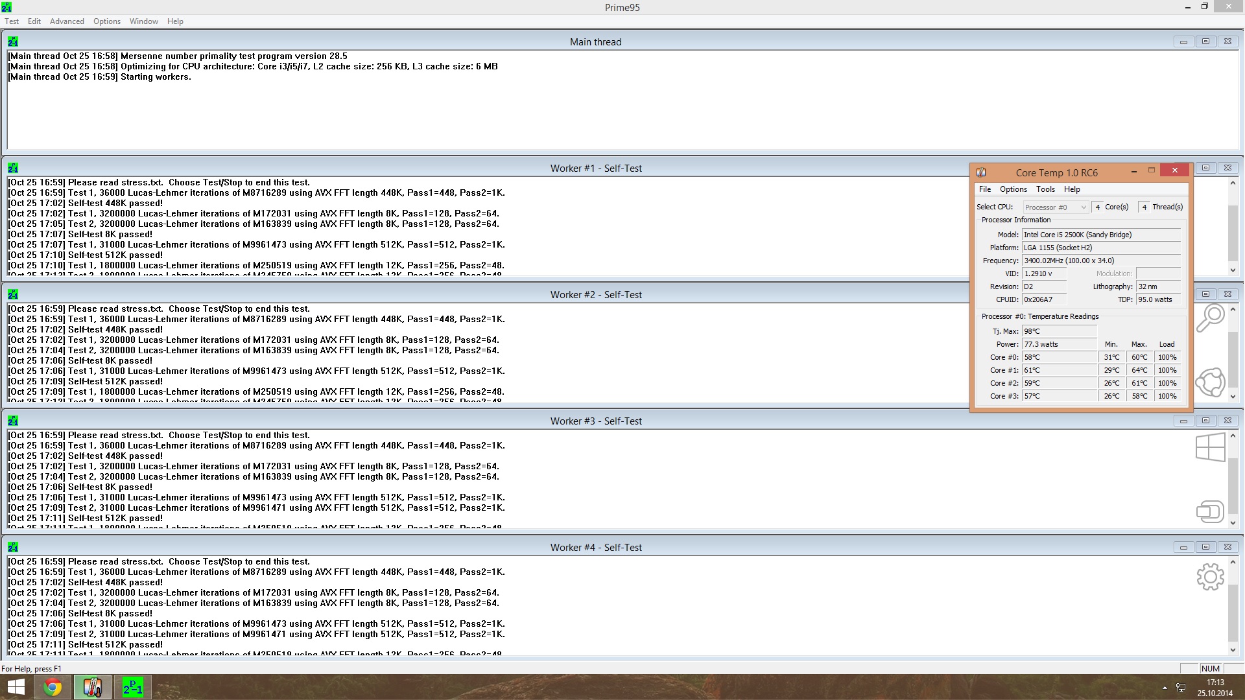Open Prime95 Options menu
The width and height of the screenshot is (1245, 700).
click(107, 21)
